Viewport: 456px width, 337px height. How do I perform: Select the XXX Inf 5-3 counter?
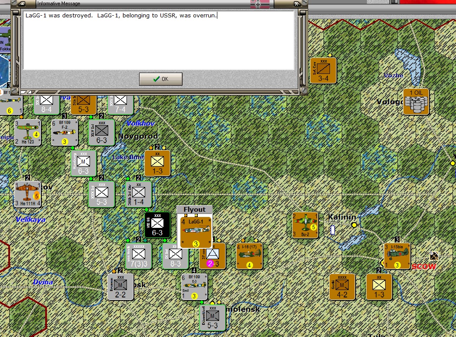pos(101,194)
